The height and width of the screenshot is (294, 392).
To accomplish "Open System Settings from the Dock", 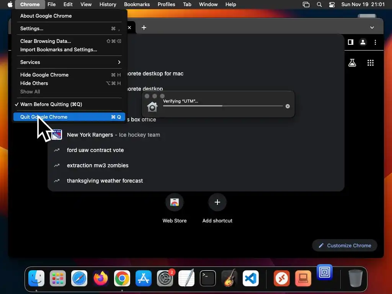I will [x=165, y=278].
